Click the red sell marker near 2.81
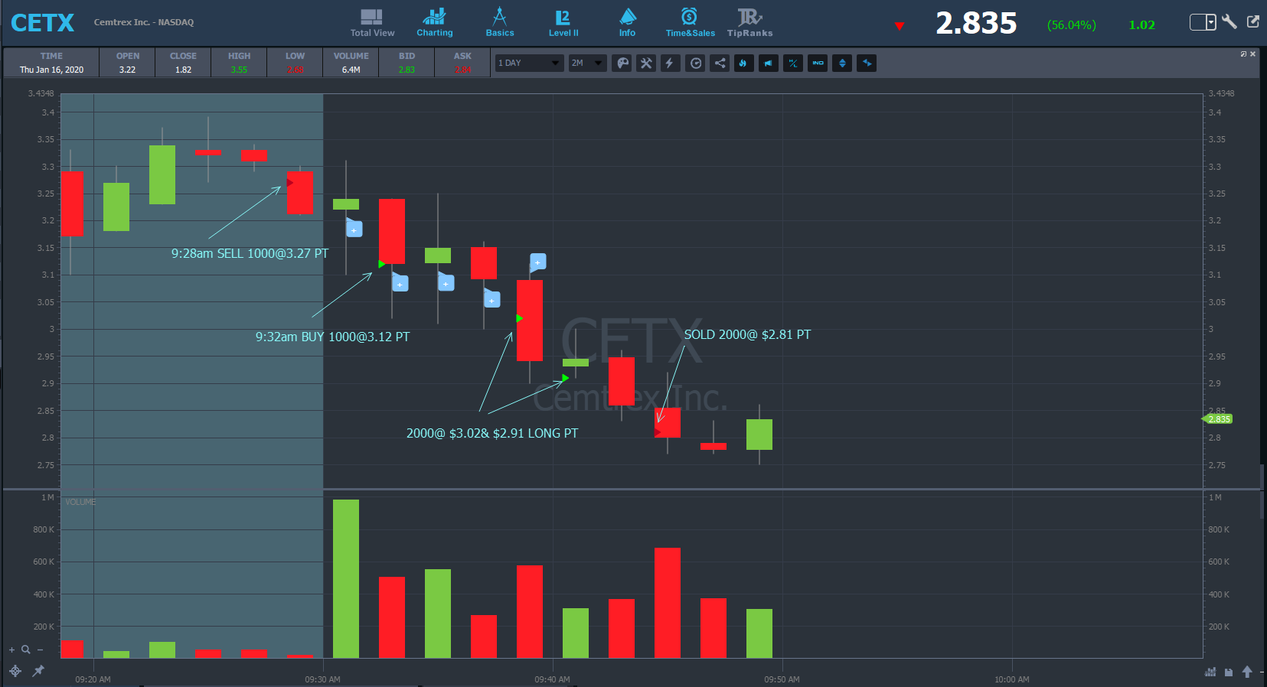1267x687 pixels. coord(658,432)
